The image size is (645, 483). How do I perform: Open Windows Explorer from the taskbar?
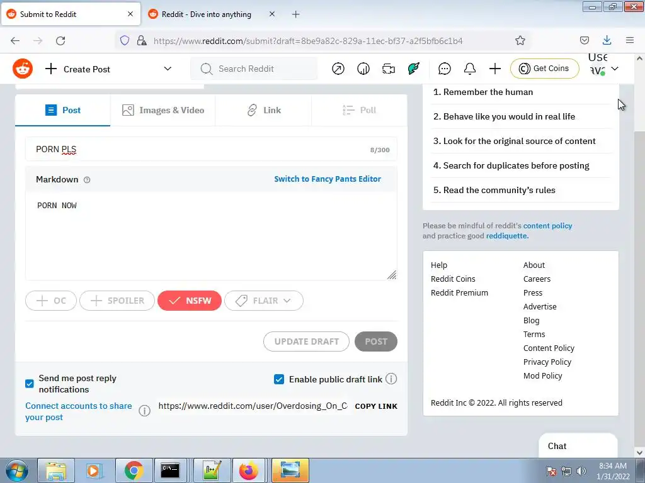point(56,470)
